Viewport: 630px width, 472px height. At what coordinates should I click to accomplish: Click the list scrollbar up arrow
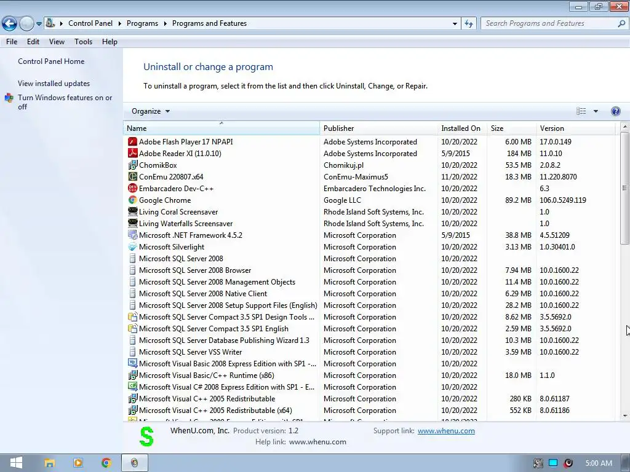pos(624,127)
